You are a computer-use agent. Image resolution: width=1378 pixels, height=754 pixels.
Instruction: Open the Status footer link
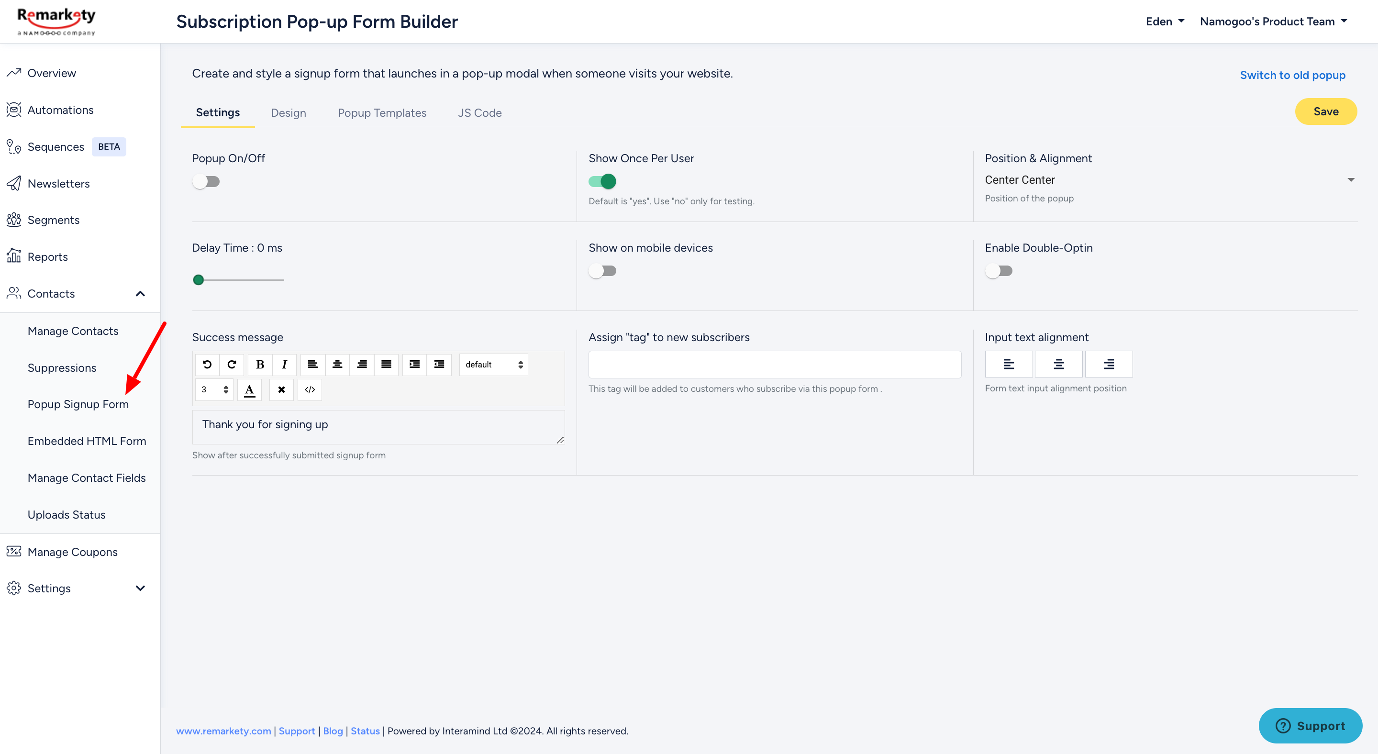click(x=366, y=731)
